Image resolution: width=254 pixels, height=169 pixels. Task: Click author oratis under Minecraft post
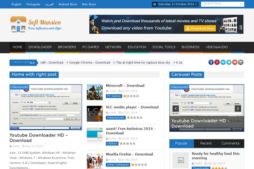pyautogui.click(x=112, y=91)
